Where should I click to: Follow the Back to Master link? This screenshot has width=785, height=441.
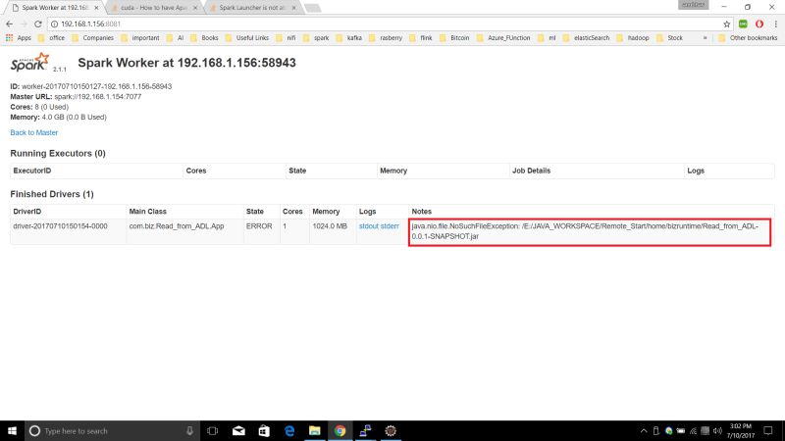(34, 132)
